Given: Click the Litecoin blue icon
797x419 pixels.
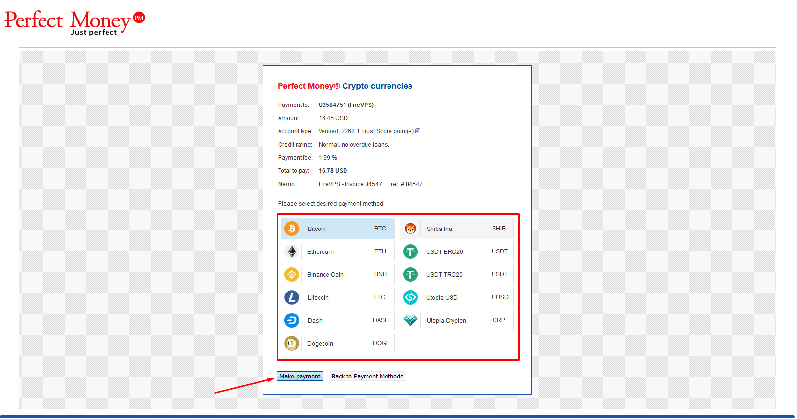Looking at the screenshot, I should click(x=292, y=297).
